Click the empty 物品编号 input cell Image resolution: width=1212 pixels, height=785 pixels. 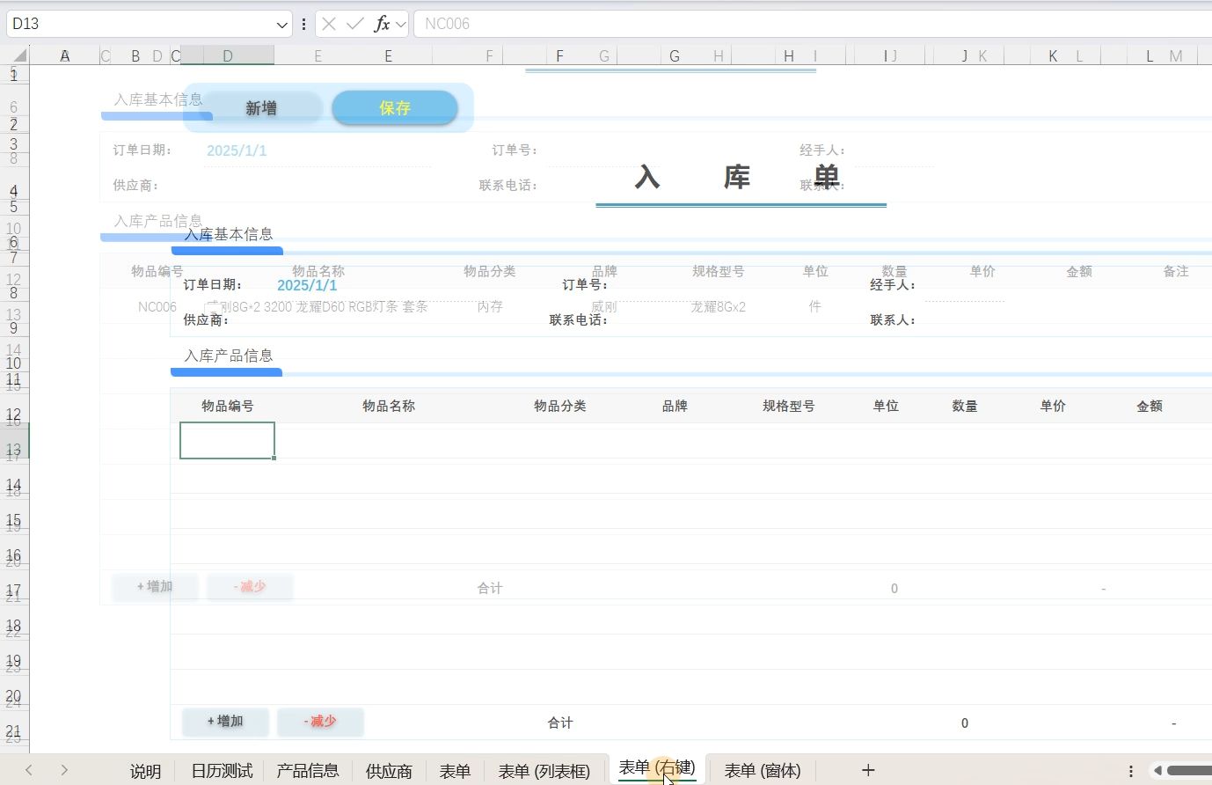click(227, 440)
